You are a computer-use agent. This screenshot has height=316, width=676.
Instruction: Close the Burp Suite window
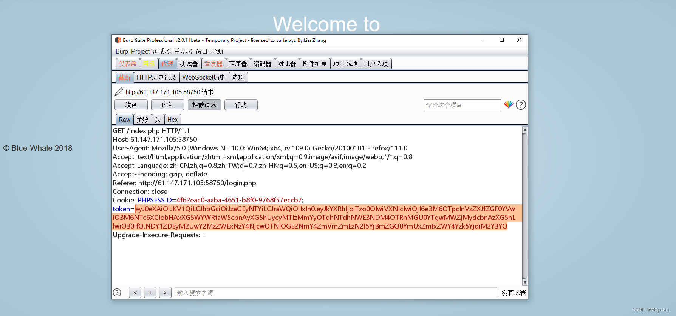pos(519,40)
